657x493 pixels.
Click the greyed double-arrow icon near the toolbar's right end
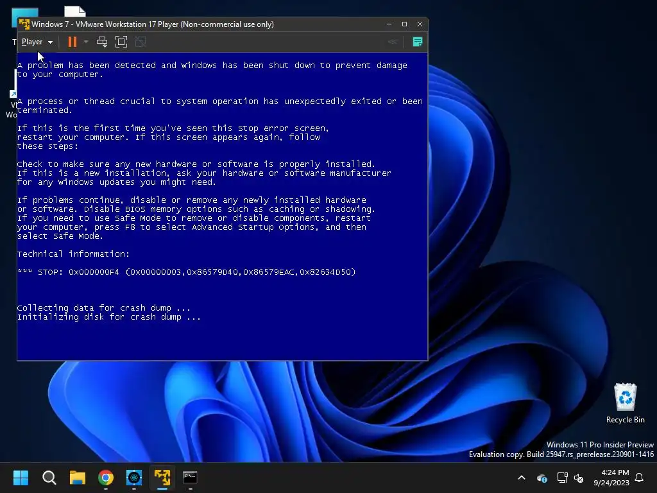(x=393, y=42)
